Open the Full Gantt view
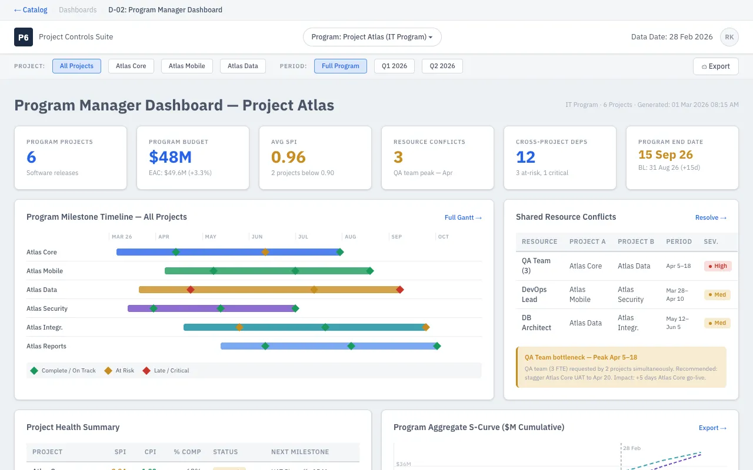This screenshot has height=470, width=753. pyautogui.click(x=463, y=217)
